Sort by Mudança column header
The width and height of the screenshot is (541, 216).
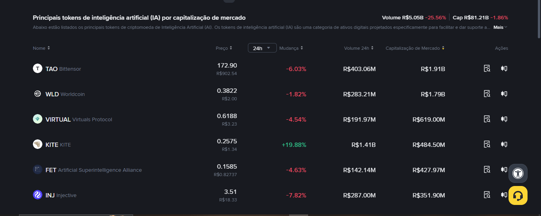(x=291, y=48)
